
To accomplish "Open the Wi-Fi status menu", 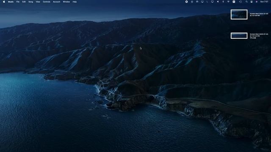I will 228,2.
